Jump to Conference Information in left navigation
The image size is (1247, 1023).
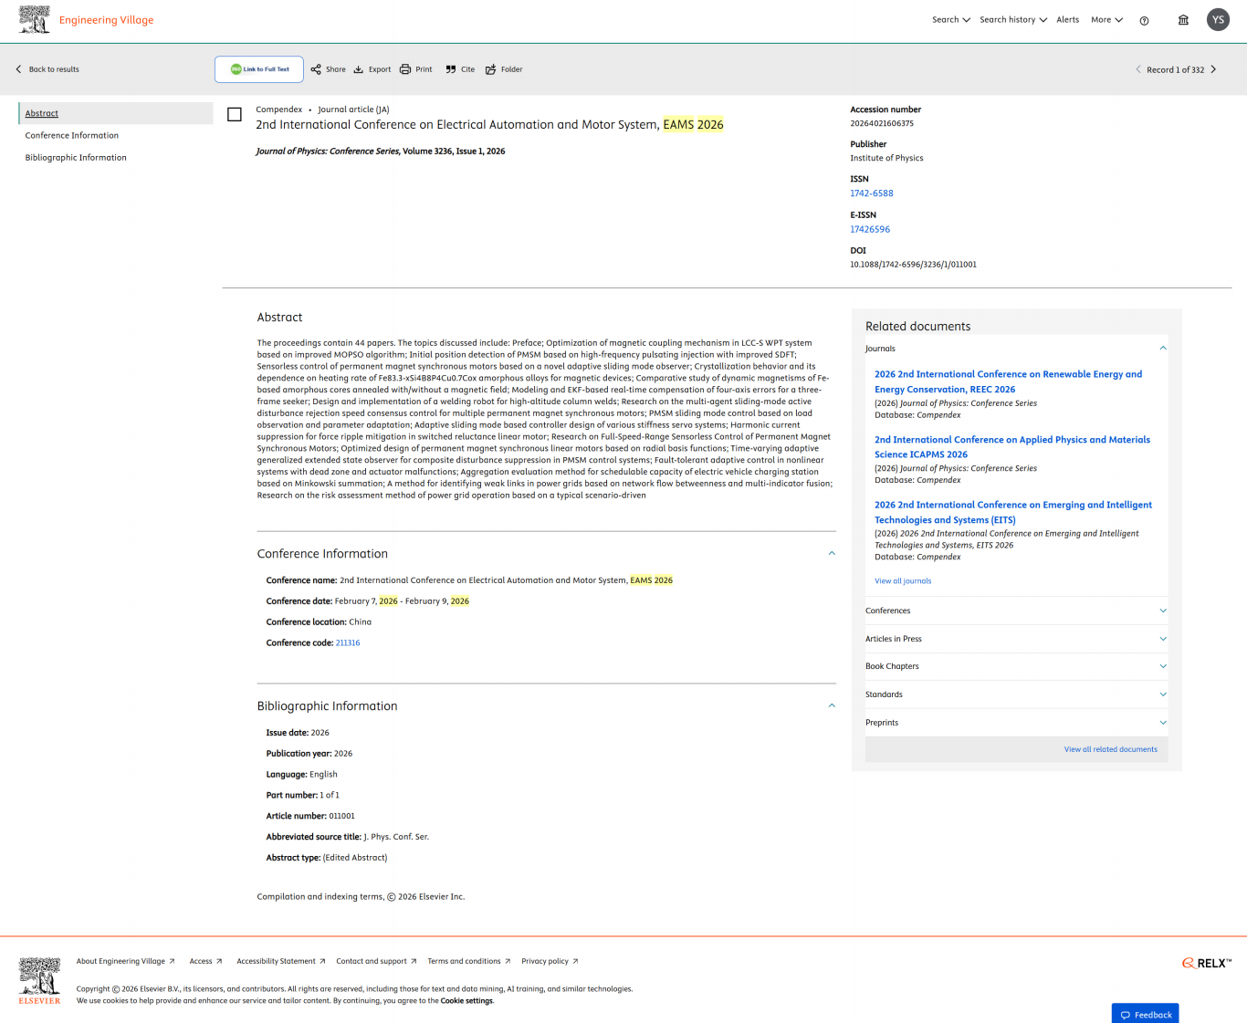(72, 135)
